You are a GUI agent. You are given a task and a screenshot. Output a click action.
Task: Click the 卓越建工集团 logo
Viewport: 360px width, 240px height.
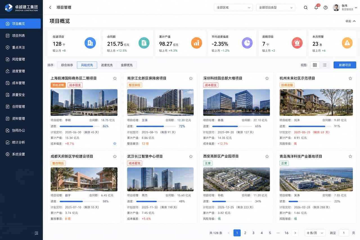(x=21, y=8)
